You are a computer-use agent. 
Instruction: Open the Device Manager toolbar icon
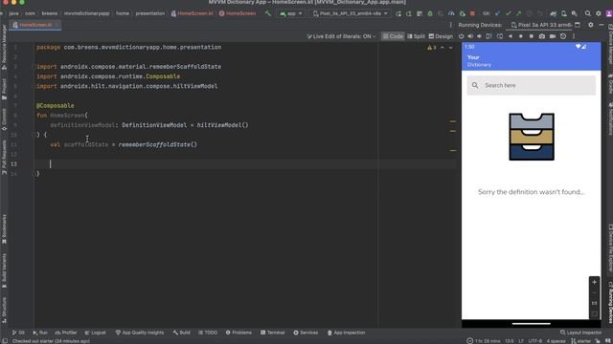click(x=564, y=13)
